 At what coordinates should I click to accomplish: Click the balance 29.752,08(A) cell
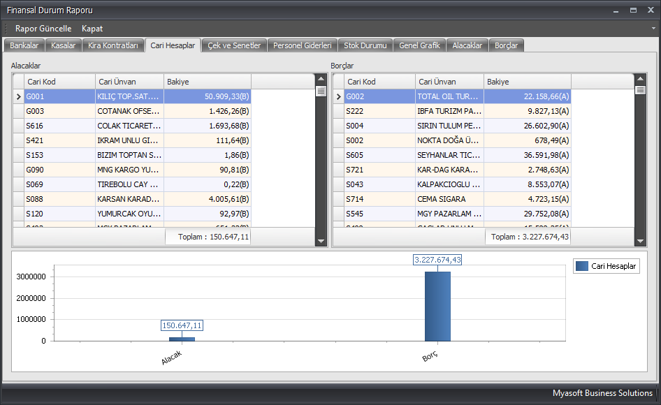click(528, 214)
